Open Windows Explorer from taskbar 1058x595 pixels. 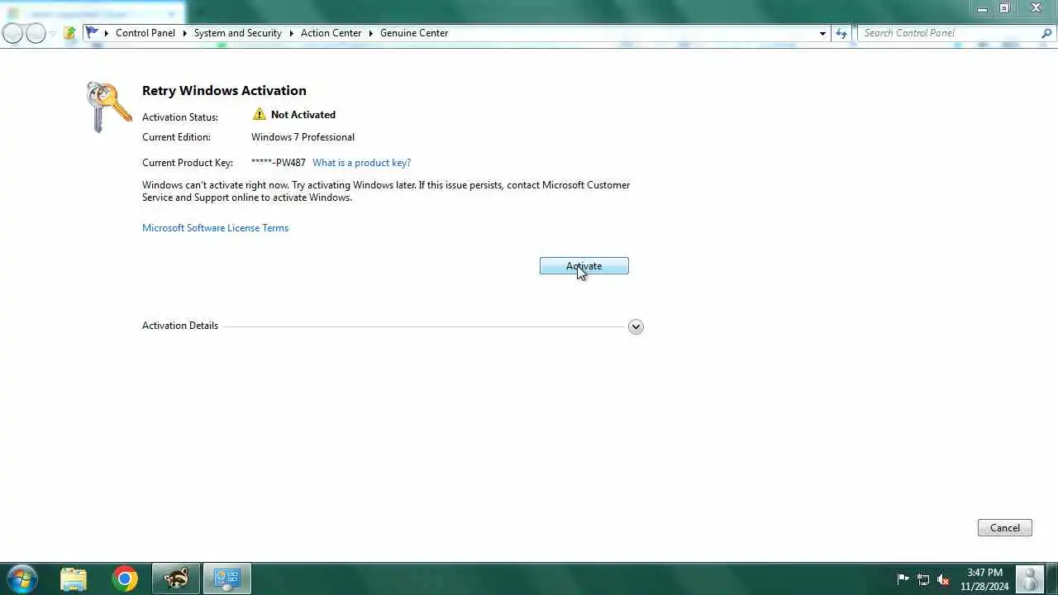point(74,578)
